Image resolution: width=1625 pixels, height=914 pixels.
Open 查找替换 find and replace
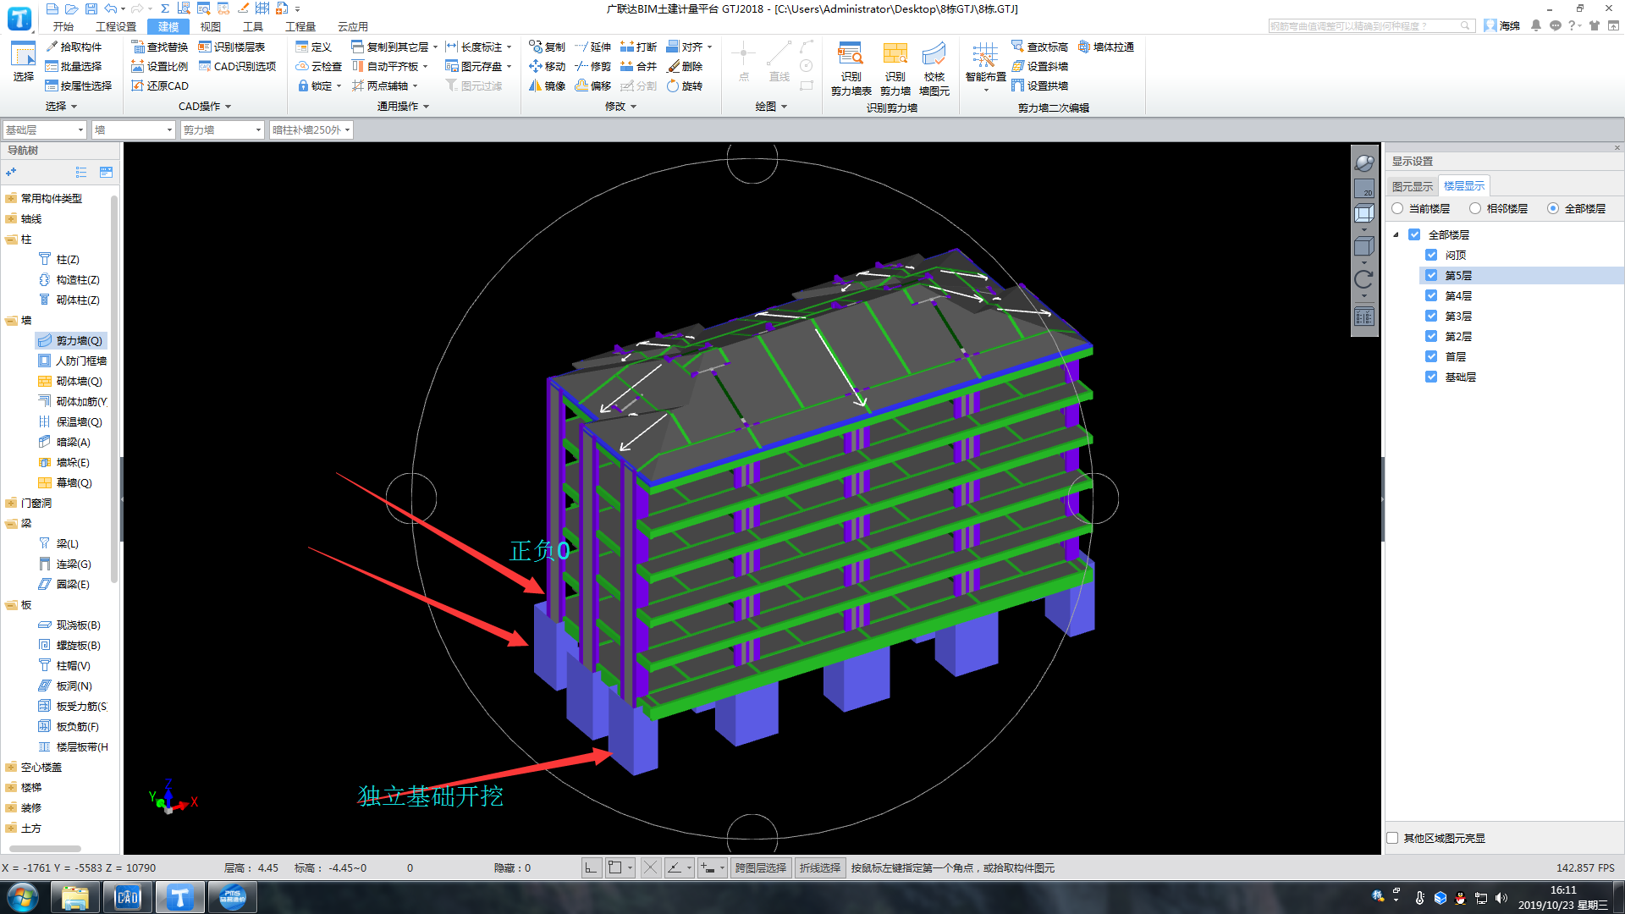pyautogui.click(x=159, y=47)
